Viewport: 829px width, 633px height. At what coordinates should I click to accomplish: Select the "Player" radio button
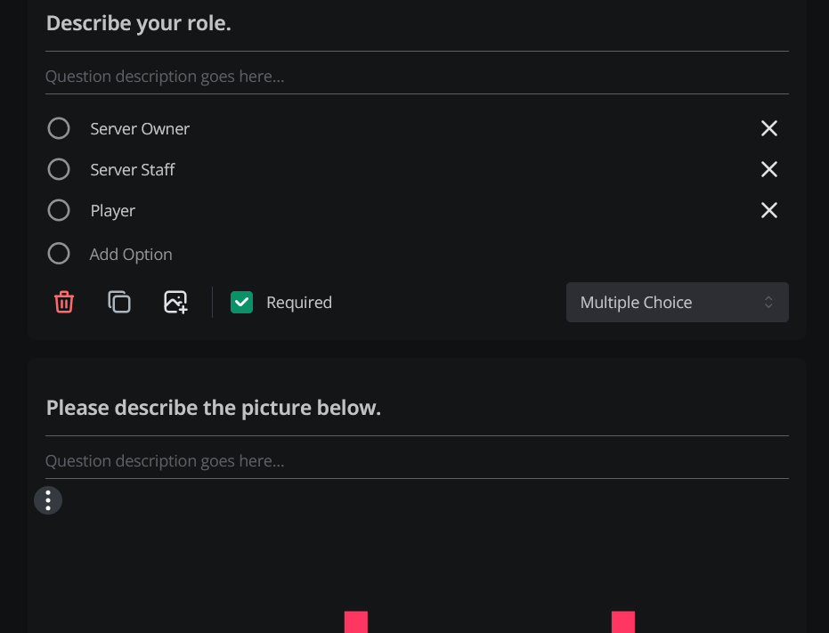tap(58, 210)
